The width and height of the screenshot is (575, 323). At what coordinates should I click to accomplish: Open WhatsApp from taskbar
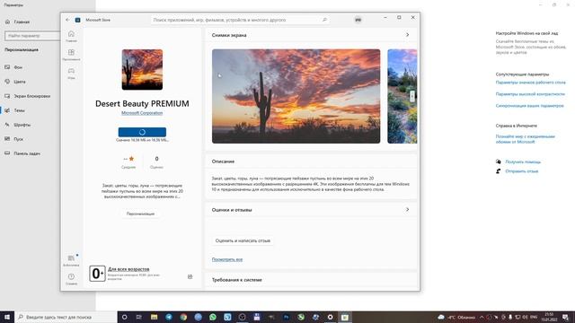click(x=213, y=317)
